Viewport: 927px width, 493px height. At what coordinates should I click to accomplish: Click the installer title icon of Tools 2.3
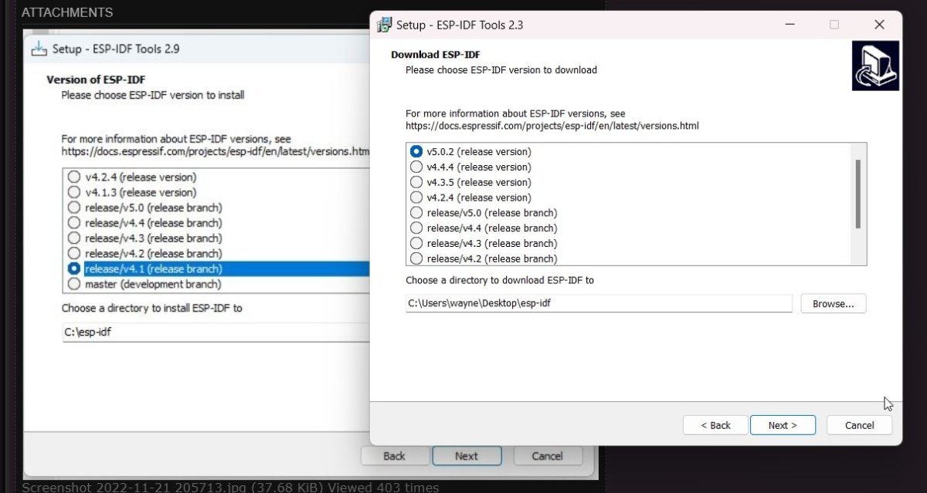point(384,25)
